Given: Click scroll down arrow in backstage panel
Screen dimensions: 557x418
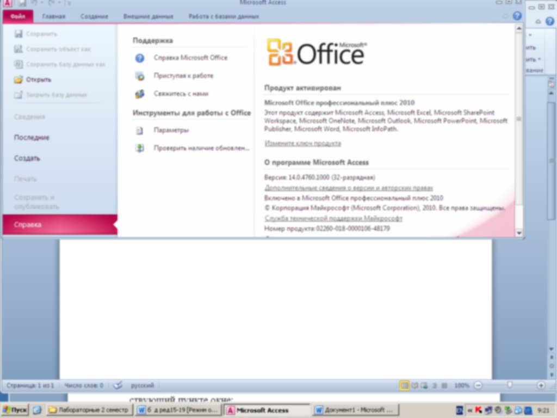Looking at the screenshot, I should 518,233.
